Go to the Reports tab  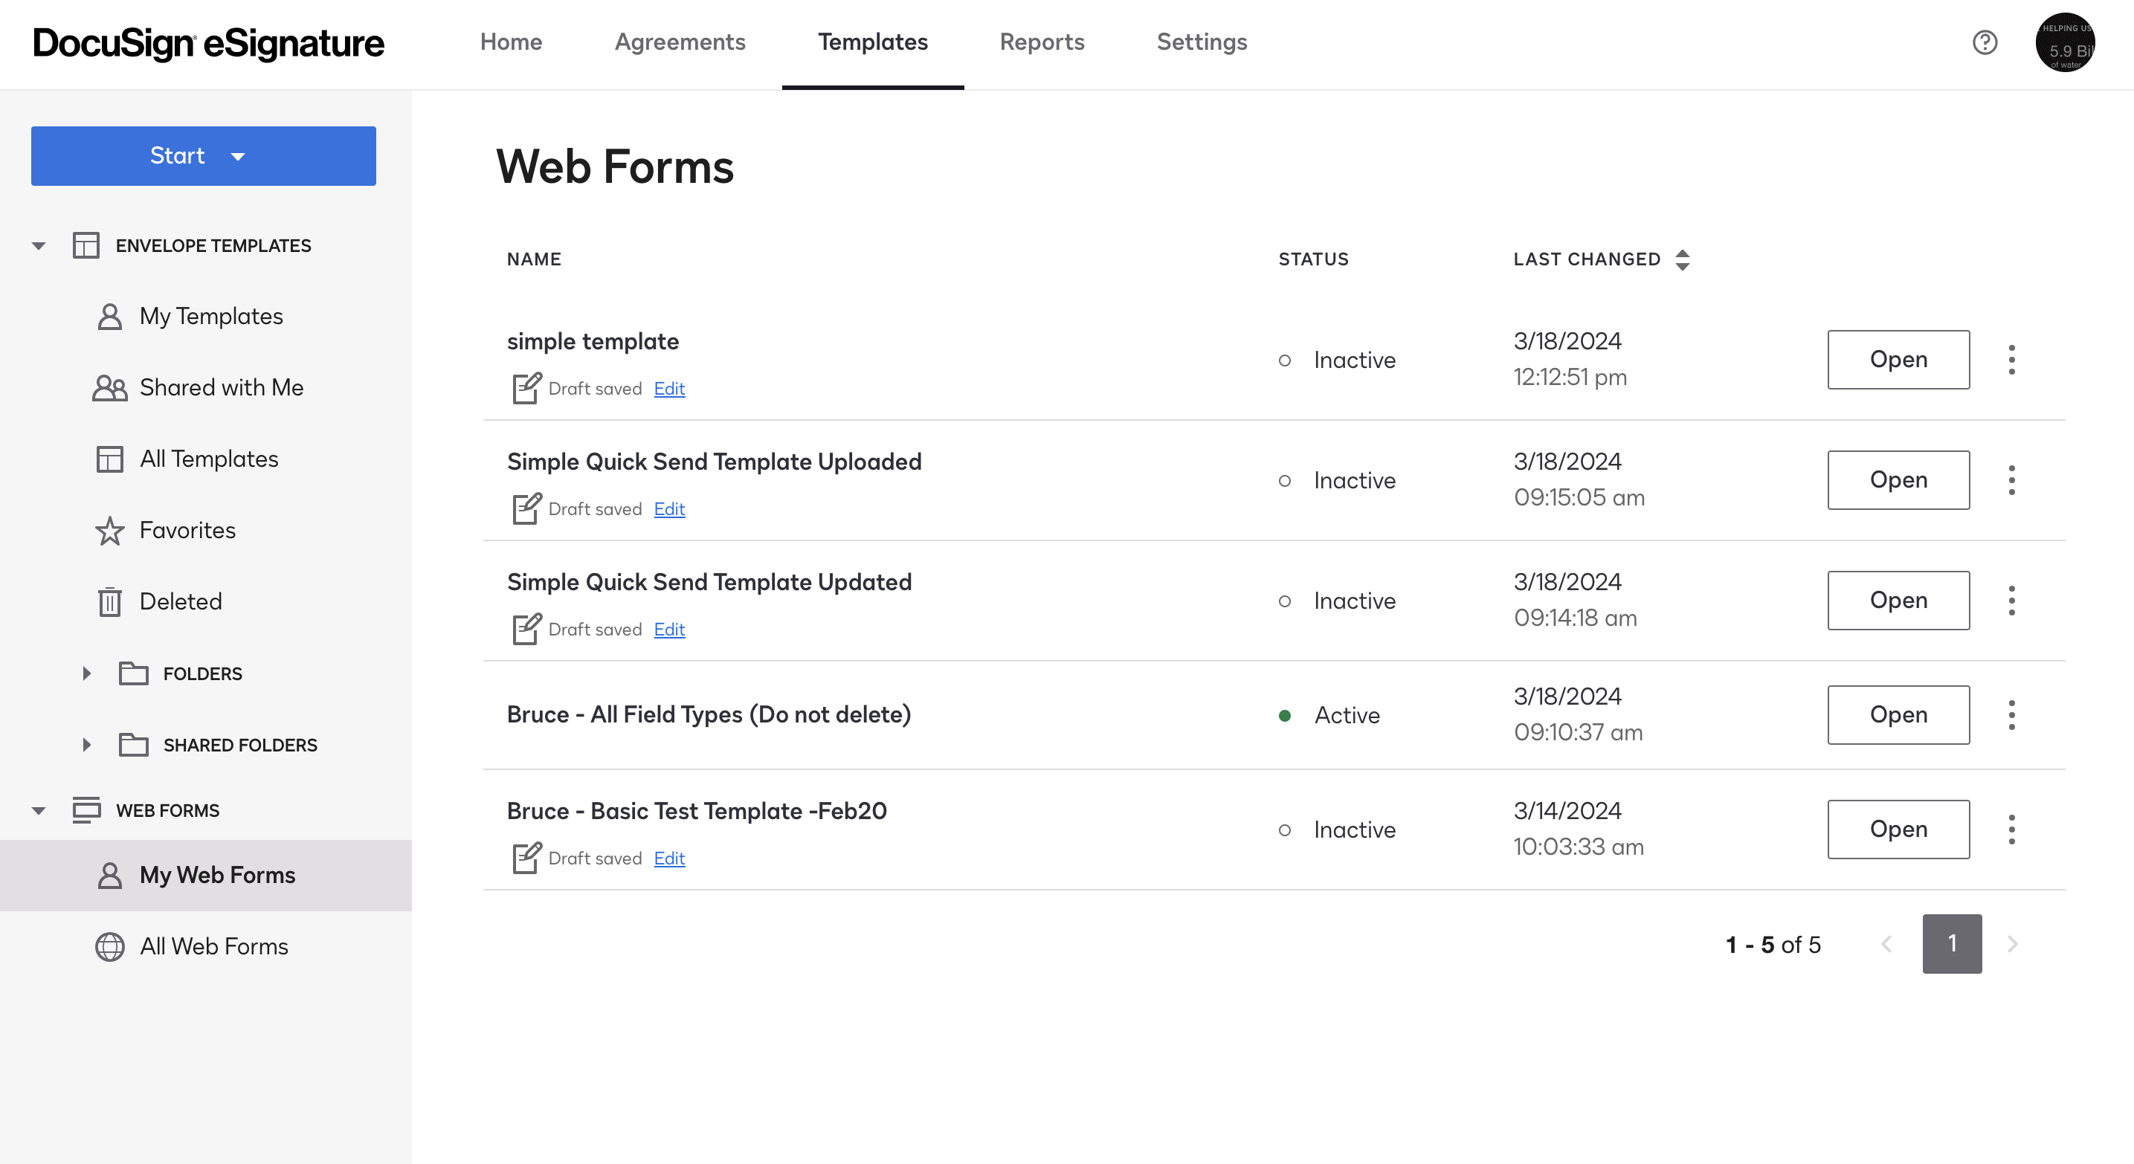pos(1041,42)
